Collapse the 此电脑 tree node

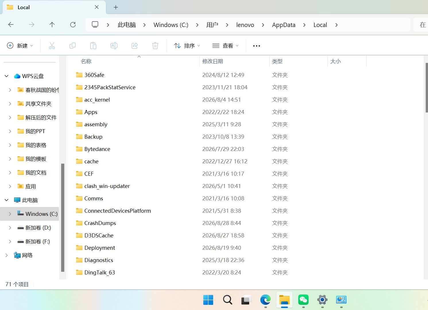[x=7, y=200]
